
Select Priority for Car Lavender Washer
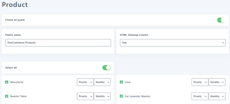click(x=200, y=96)
